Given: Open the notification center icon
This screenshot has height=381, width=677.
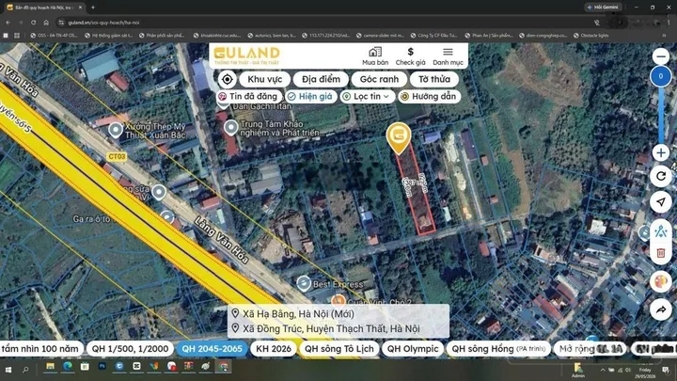Looking at the screenshot, I should 666,371.
